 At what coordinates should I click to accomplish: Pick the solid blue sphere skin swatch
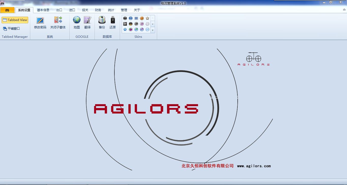pos(131,18)
